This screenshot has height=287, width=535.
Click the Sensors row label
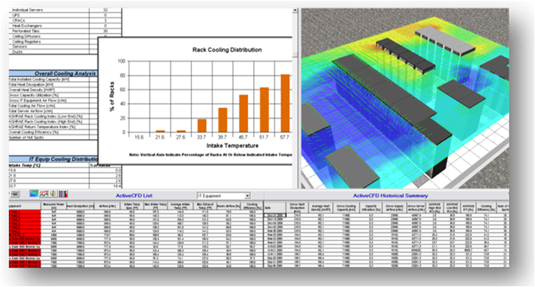coord(20,47)
